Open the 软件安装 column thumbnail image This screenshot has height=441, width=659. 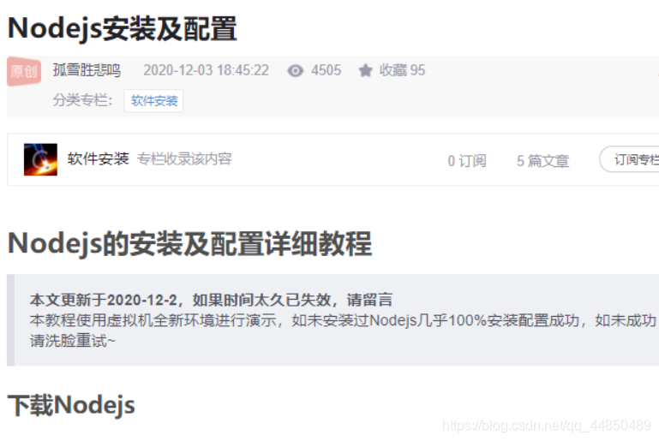pyautogui.click(x=40, y=159)
